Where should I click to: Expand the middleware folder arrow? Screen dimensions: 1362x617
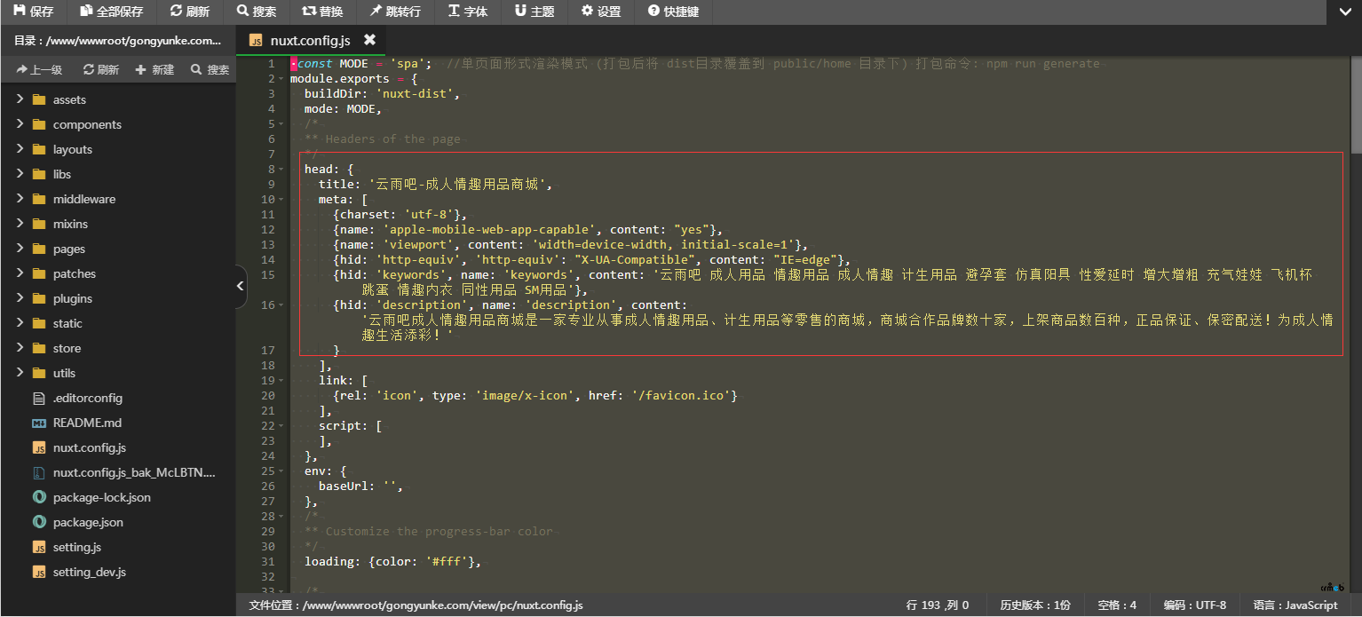pyautogui.click(x=20, y=199)
